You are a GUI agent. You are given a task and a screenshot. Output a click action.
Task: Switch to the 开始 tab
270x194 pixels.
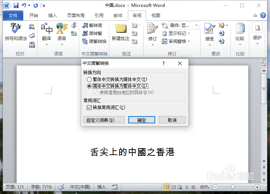tap(33, 16)
